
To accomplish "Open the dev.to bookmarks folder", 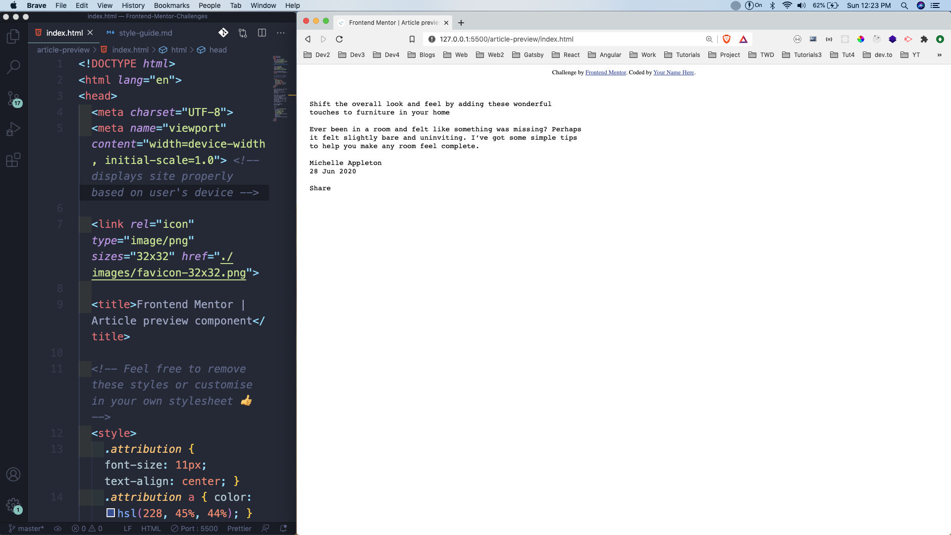I will pos(877,55).
